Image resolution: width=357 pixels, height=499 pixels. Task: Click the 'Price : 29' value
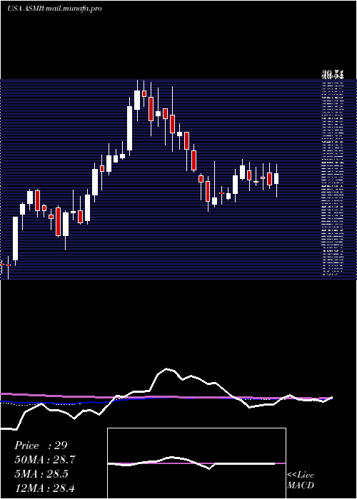[41, 446]
